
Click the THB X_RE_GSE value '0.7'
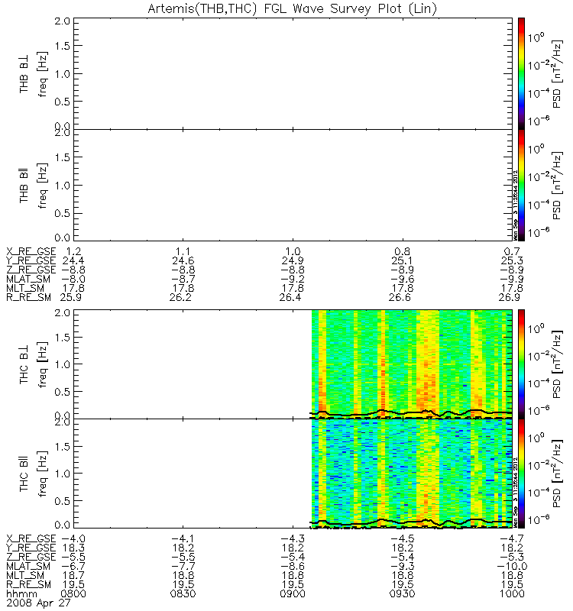512,252
